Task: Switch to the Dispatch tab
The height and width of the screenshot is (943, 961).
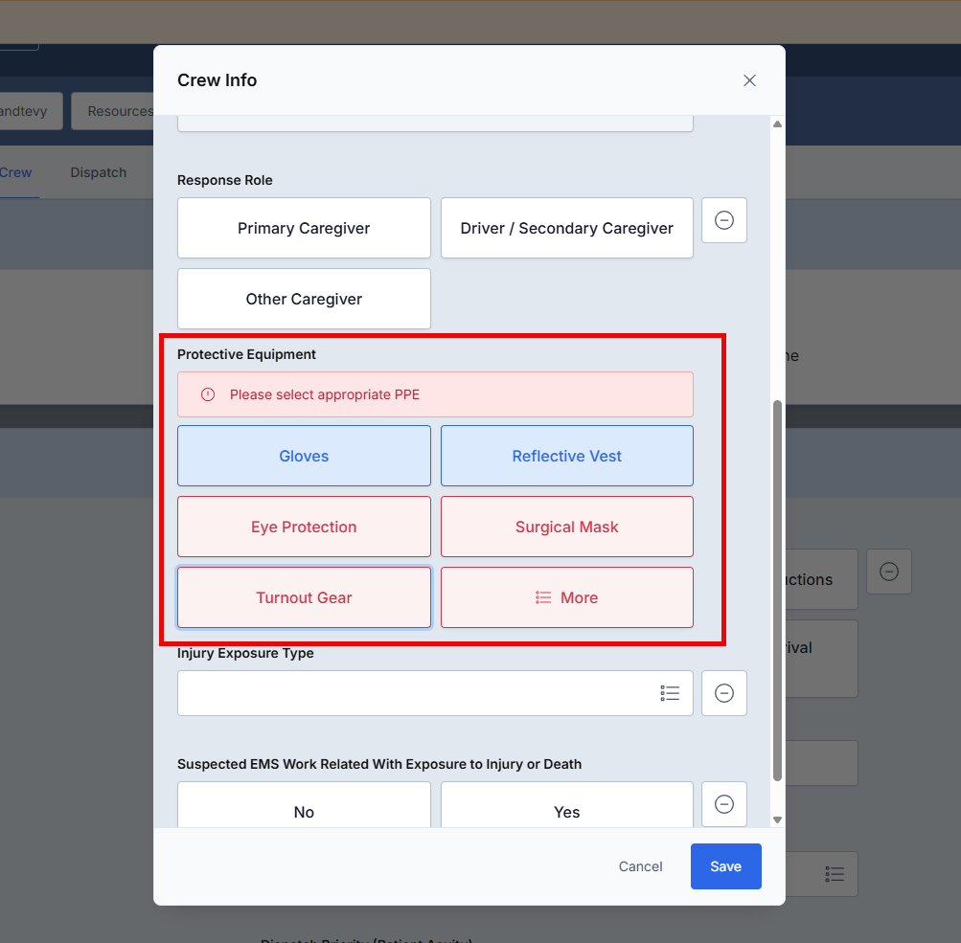Action: tap(99, 172)
